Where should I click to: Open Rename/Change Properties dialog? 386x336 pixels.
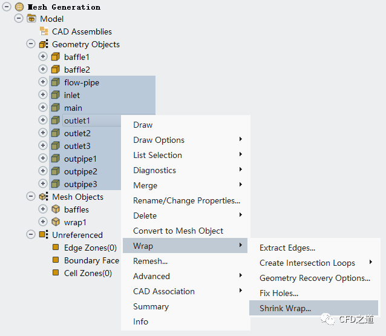186,200
